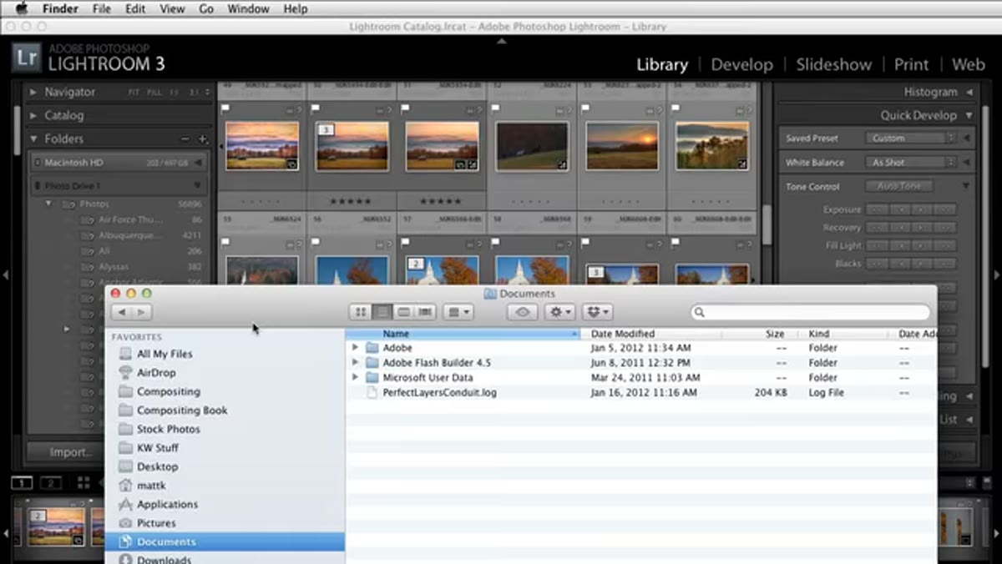Click the Finder search field
This screenshot has height=564, width=1002.
click(x=810, y=312)
